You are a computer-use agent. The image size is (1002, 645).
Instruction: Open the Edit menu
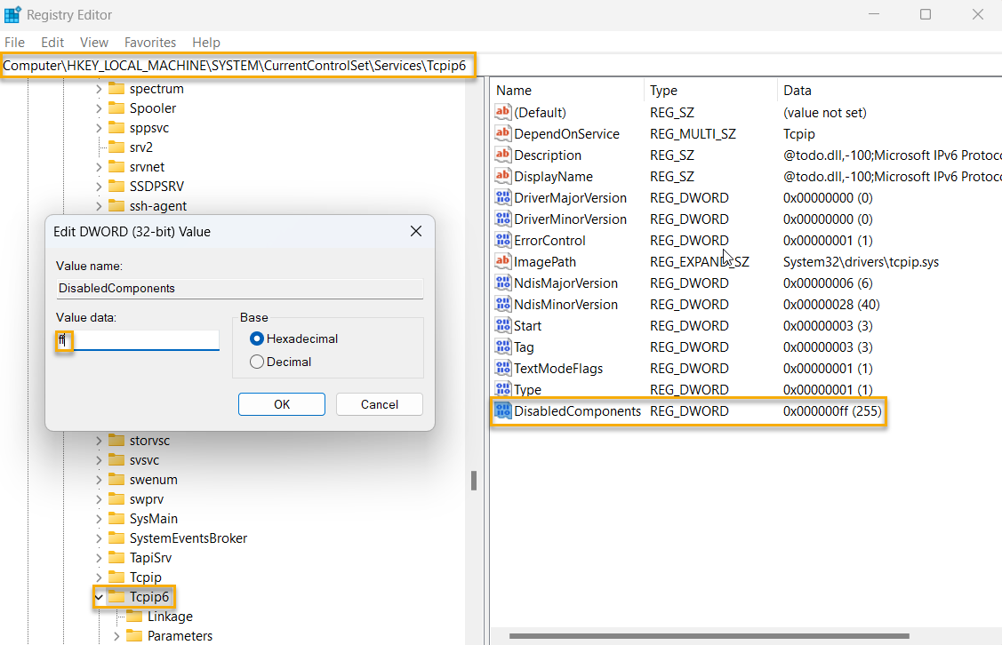coord(52,42)
